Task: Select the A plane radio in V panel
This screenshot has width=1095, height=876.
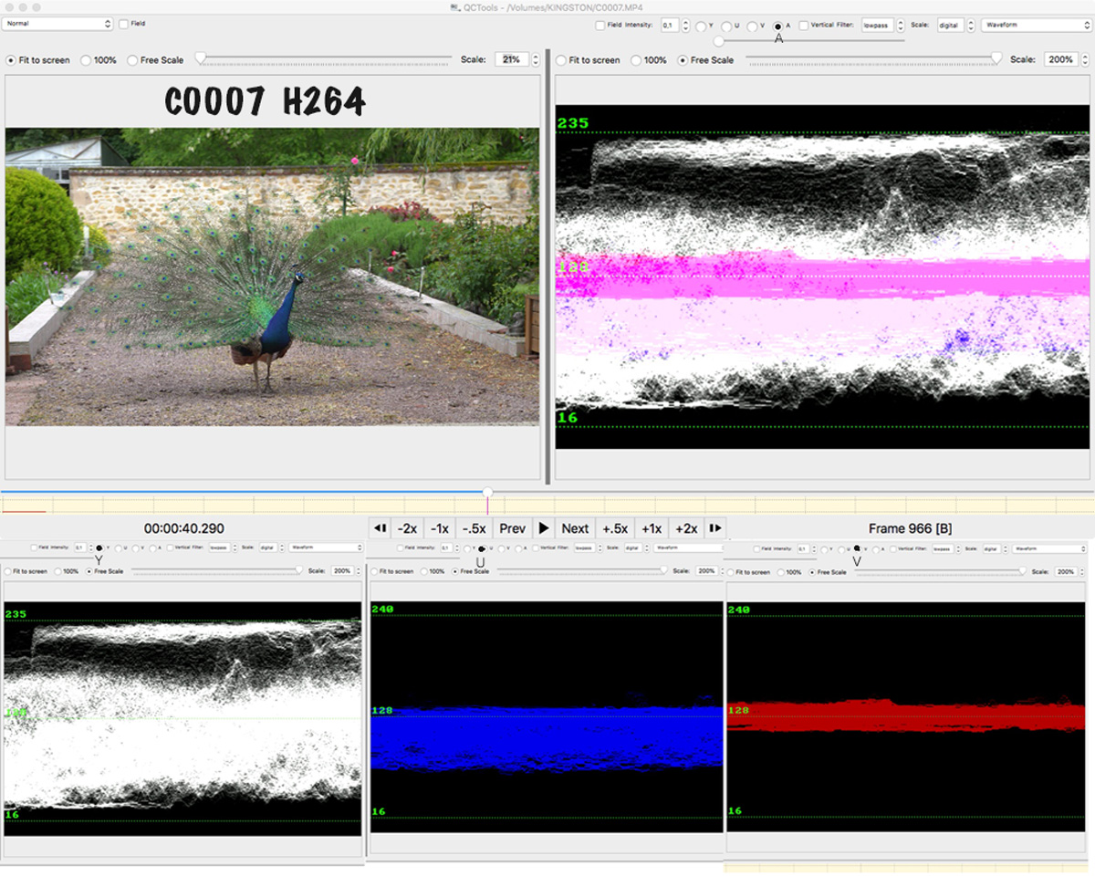Action: click(x=876, y=549)
